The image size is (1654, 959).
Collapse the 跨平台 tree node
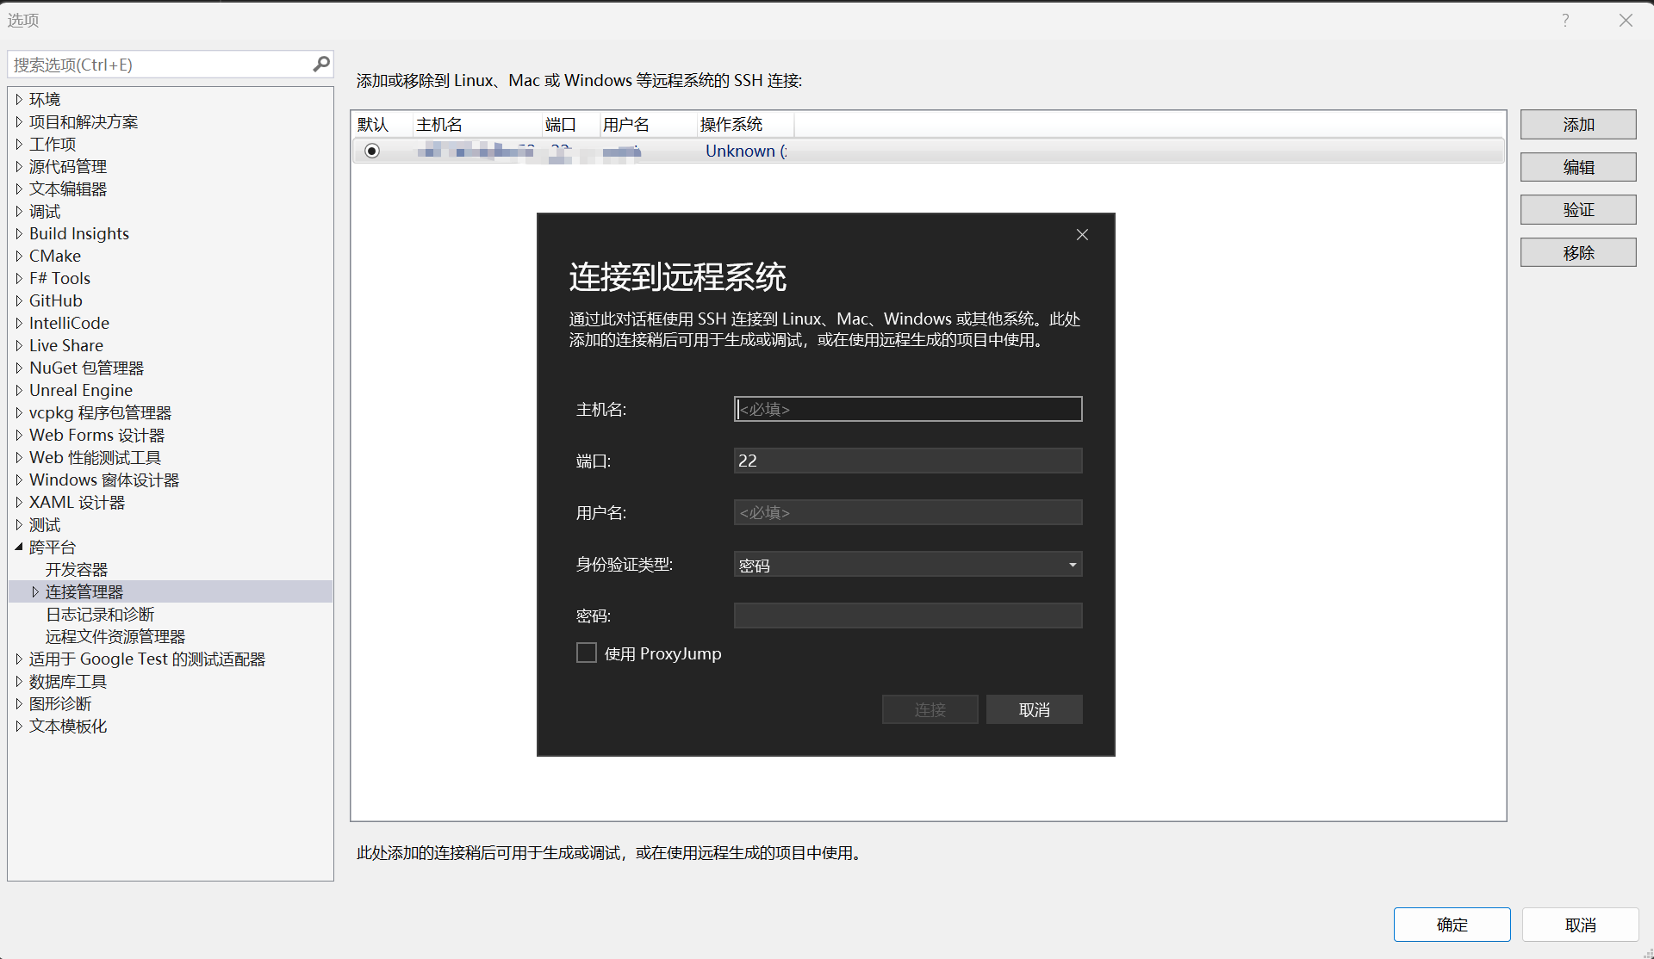19,547
